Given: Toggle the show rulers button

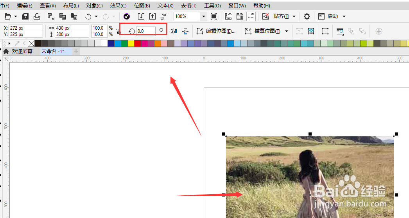Looking at the screenshot, I should pyautogui.click(x=228, y=16).
